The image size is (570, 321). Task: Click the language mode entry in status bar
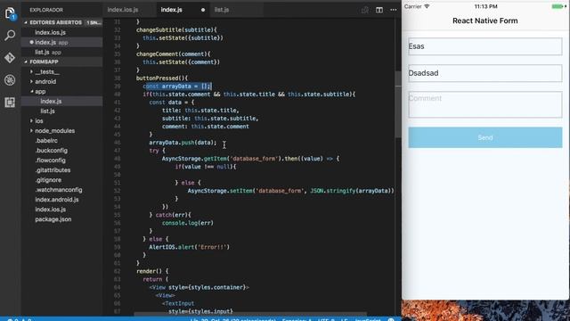pyautogui.click(x=368, y=319)
